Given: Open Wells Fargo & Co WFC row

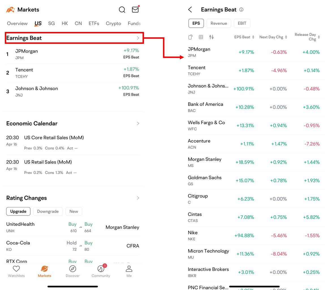Looking at the screenshot, I should [254, 125].
